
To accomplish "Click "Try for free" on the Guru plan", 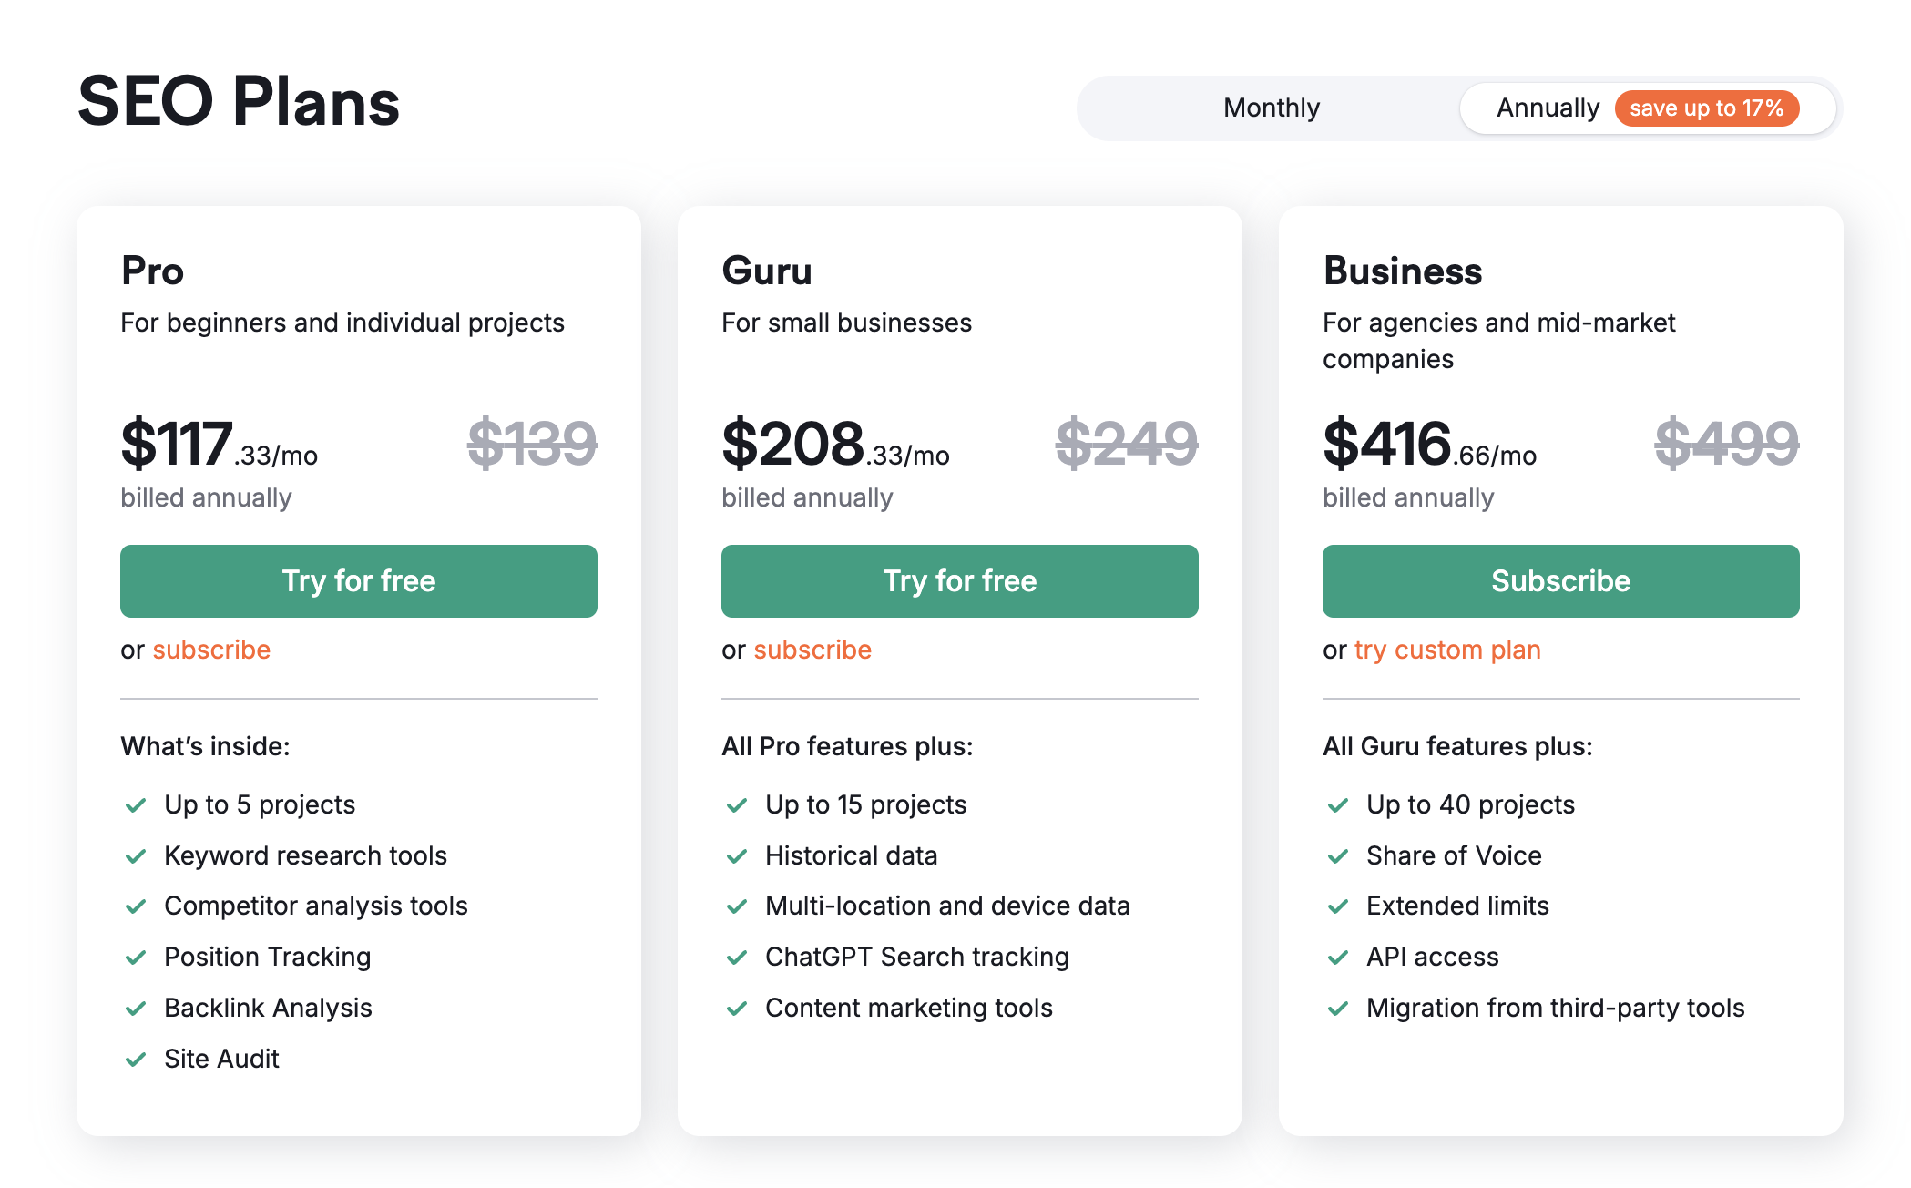I will [x=959, y=580].
